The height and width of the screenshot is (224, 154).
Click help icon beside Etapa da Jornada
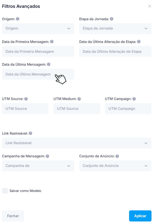click(111, 19)
